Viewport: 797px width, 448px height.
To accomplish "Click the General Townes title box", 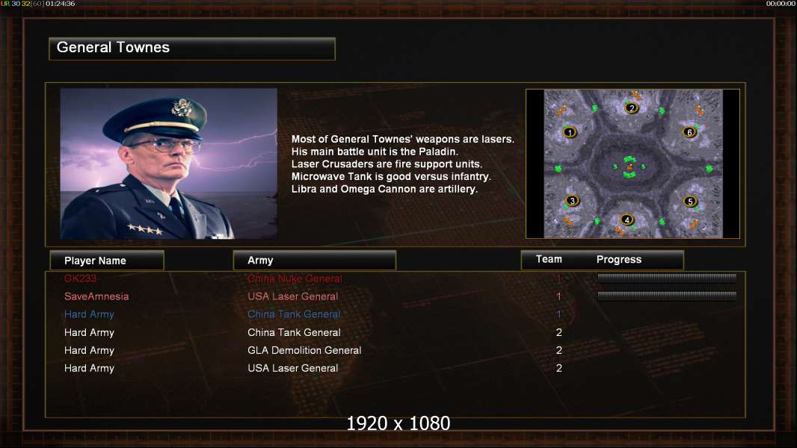I will pos(192,49).
